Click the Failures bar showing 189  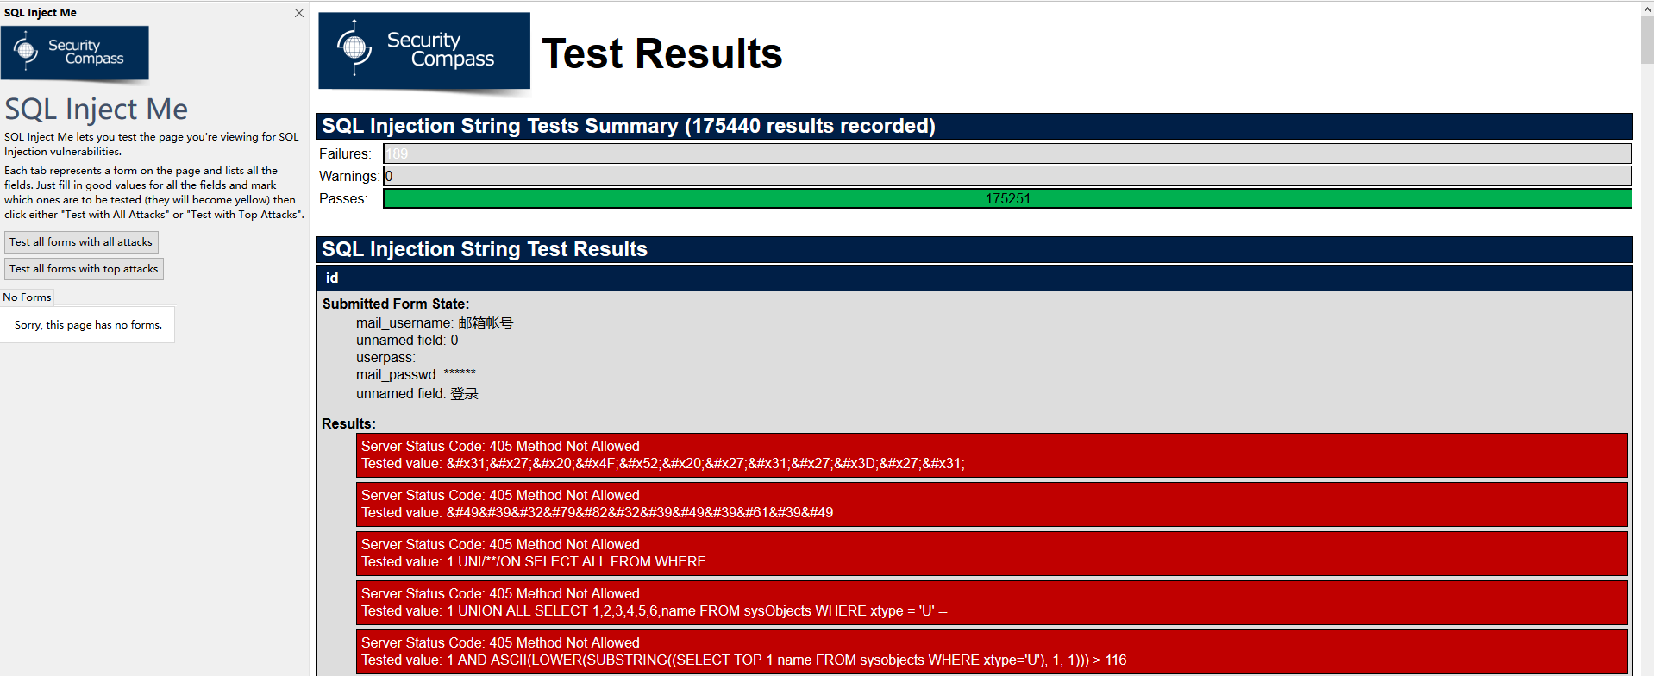(x=1007, y=153)
